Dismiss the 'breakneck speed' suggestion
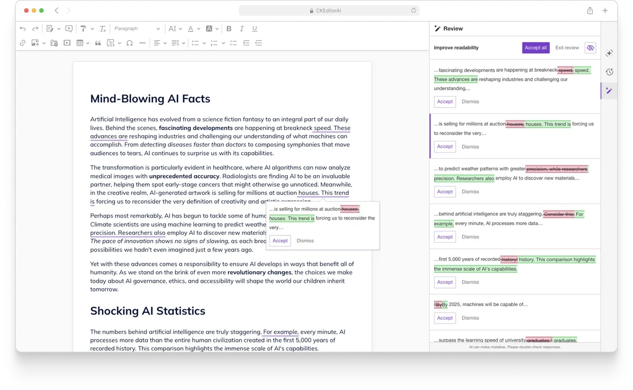Screen dimensions: 633x390 tap(471, 101)
